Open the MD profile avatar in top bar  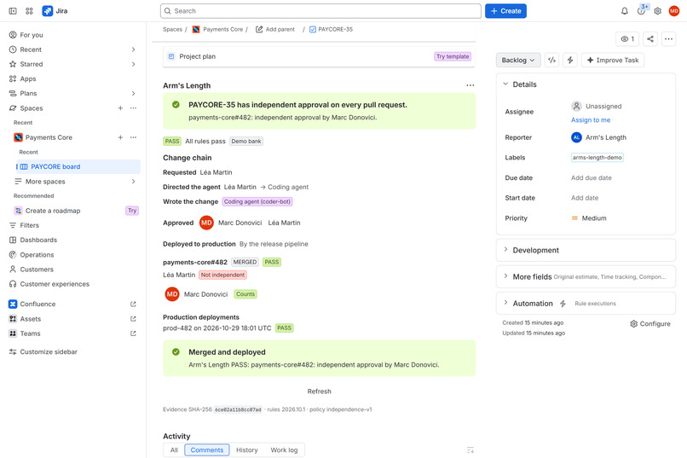coord(674,11)
